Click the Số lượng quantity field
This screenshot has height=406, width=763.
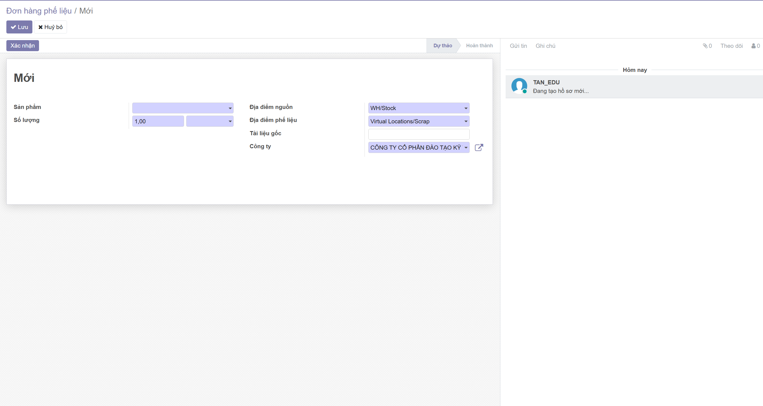(x=157, y=121)
